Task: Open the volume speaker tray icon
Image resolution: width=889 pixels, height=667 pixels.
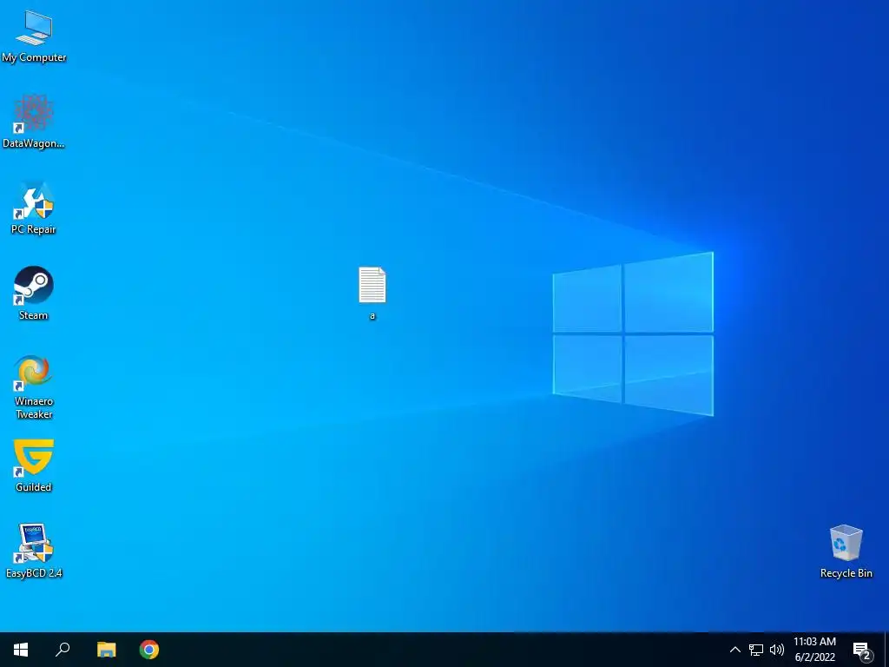Action: (x=777, y=650)
